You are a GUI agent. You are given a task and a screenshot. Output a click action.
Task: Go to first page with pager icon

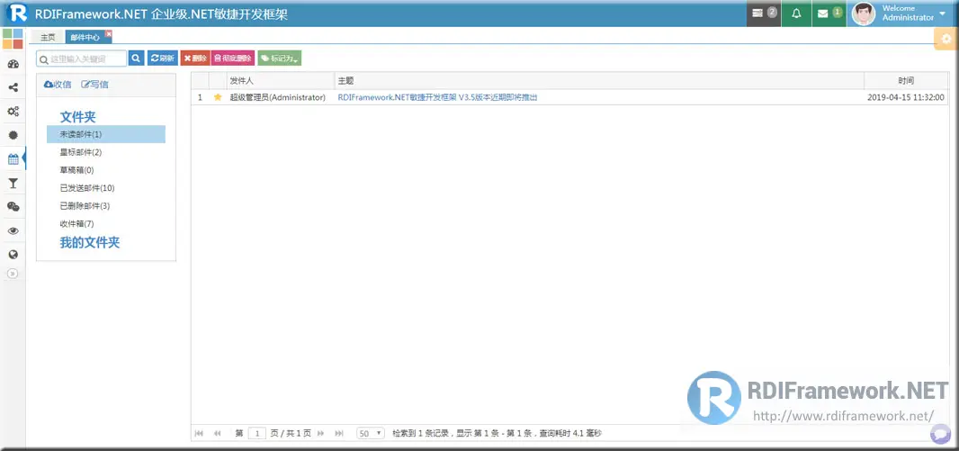[199, 433]
